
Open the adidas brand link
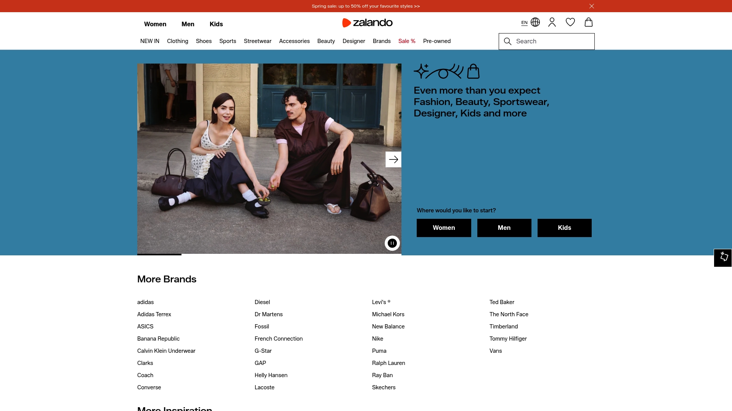(146, 302)
